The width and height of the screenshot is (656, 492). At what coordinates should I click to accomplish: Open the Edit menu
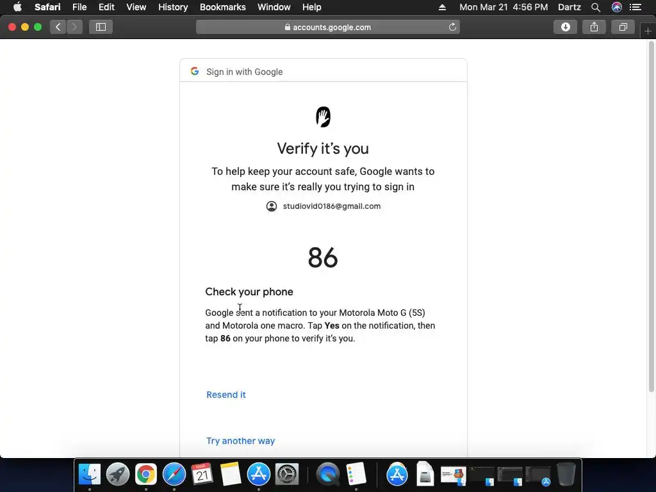coord(106,7)
